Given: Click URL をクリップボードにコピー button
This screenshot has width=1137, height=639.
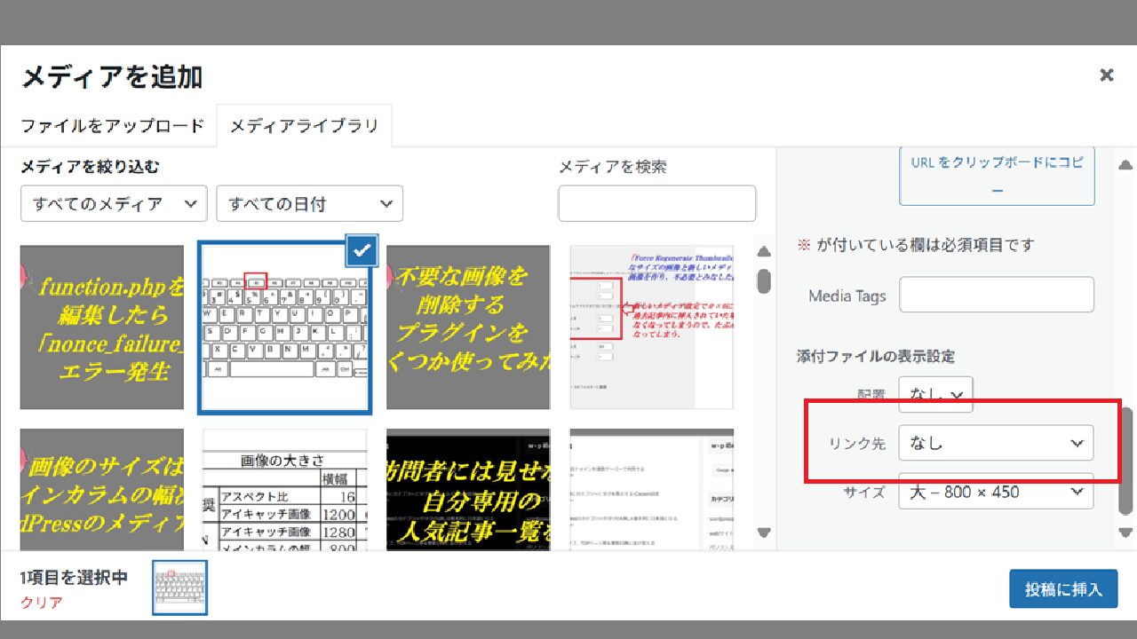Looking at the screenshot, I should pos(997,176).
